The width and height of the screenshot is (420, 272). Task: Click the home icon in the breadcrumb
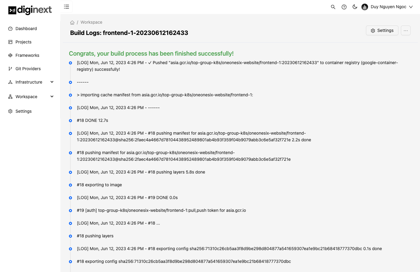[x=72, y=22]
